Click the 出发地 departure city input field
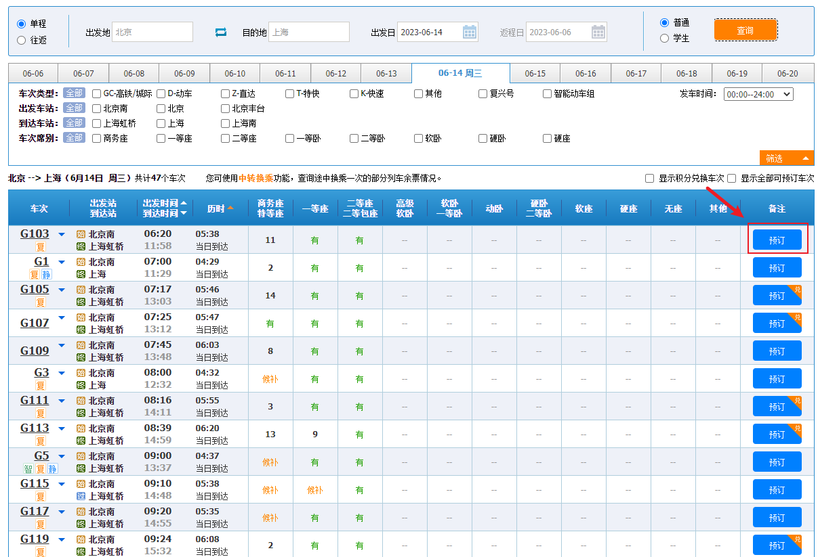This screenshot has height=557, width=818. [x=152, y=32]
